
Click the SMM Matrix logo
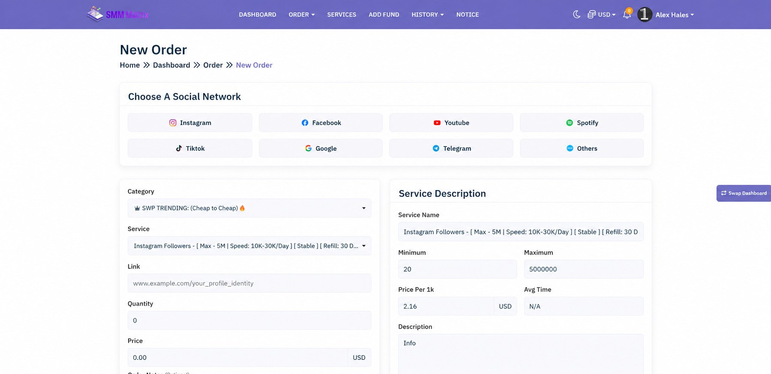click(x=118, y=15)
